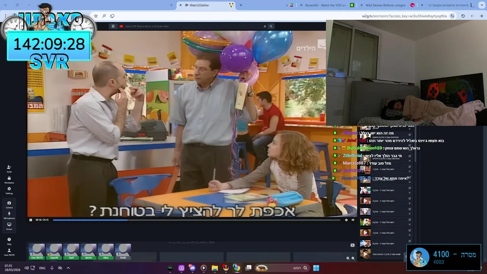Switch to Watch2Gether browser tab

point(205,5)
